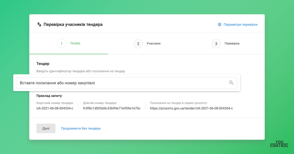Click the gear icon beside Параметри перевірки
The height and width of the screenshot is (154, 294).
pyautogui.click(x=220, y=25)
